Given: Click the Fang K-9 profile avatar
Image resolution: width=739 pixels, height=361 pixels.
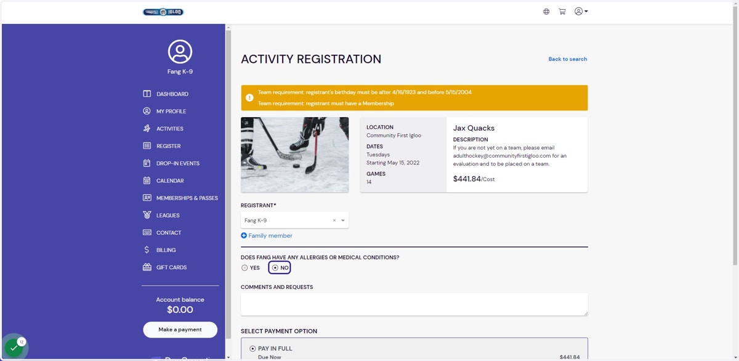Looking at the screenshot, I should coord(180,52).
